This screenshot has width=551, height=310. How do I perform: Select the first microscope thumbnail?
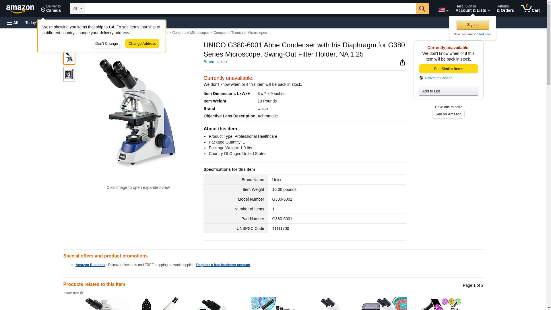[69, 57]
